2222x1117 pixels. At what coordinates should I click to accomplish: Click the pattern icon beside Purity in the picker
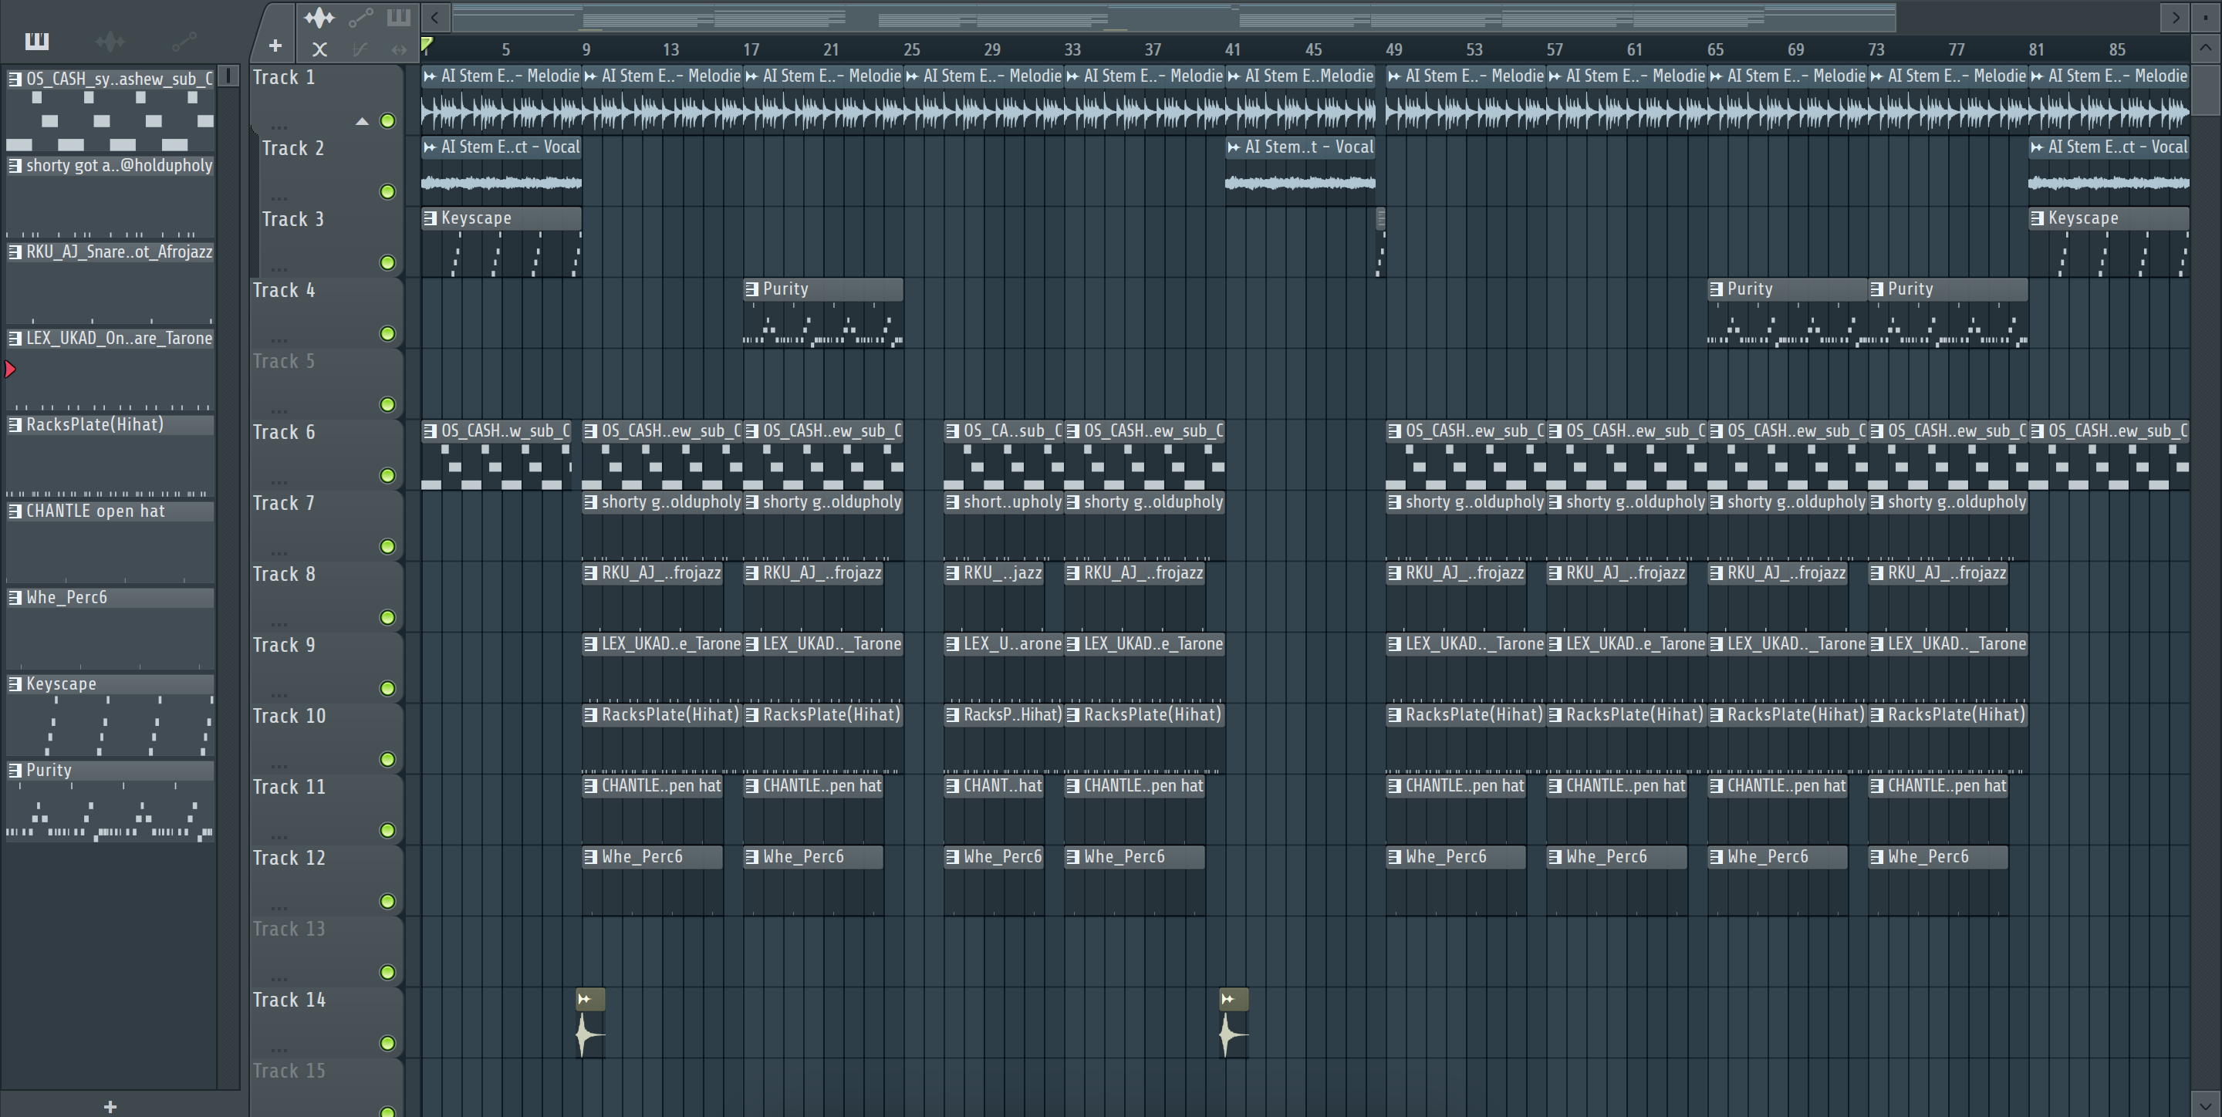click(x=15, y=771)
